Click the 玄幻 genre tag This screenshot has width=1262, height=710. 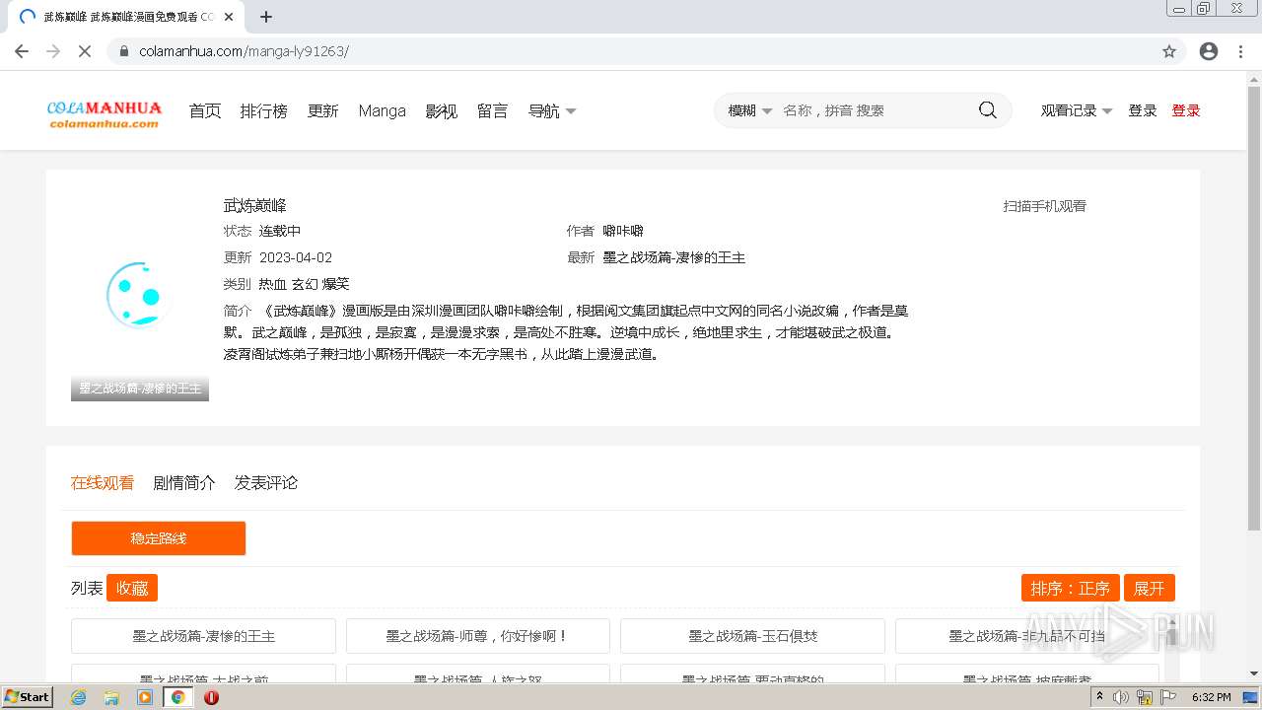305,284
